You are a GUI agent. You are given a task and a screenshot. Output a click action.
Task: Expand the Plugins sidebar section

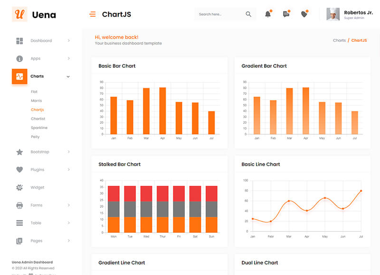pyautogui.click(x=37, y=170)
